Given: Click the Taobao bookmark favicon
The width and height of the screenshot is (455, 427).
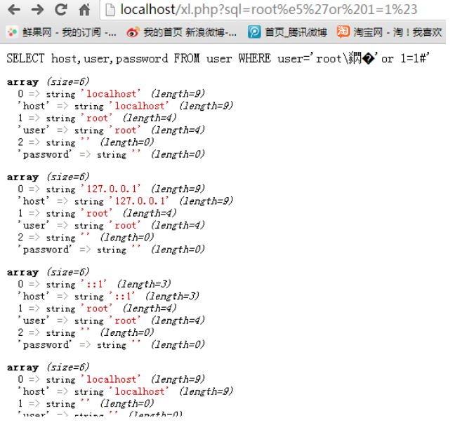Looking at the screenshot, I should pyautogui.click(x=343, y=32).
